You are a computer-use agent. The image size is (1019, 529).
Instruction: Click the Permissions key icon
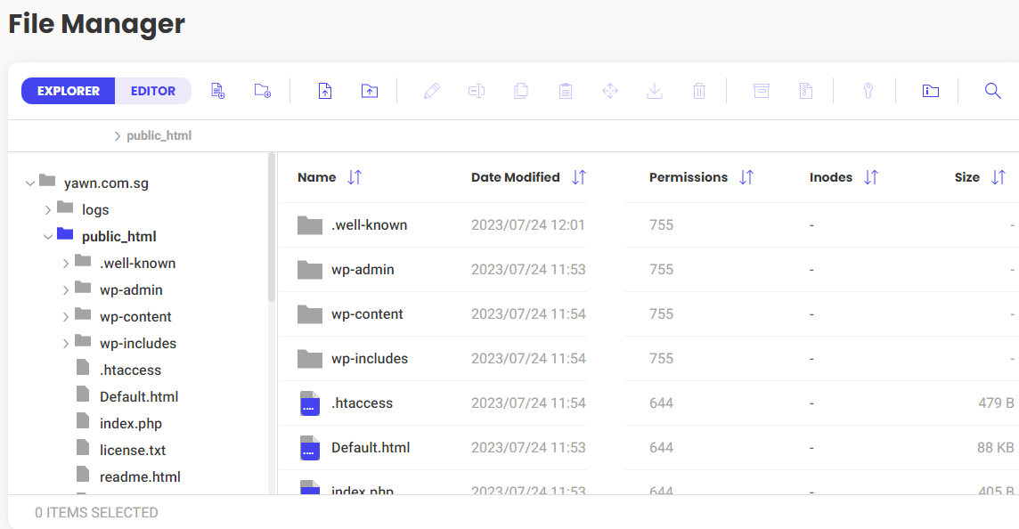click(x=868, y=91)
